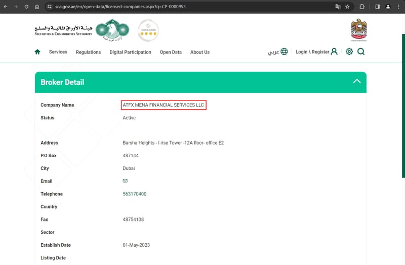Expand the Open Data menu
The height and width of the screenshot is (265, 405).
pos(171,52)
